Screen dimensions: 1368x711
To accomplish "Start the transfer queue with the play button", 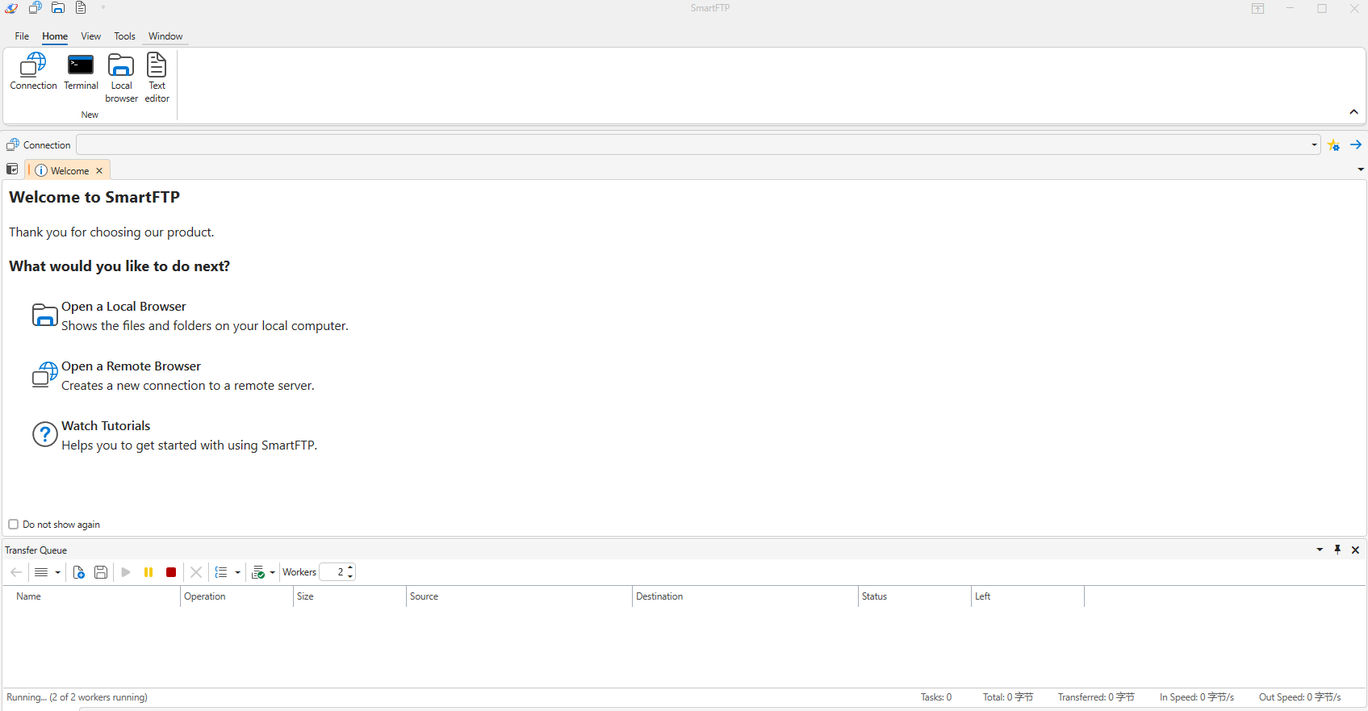I will [x=126, y=572].
